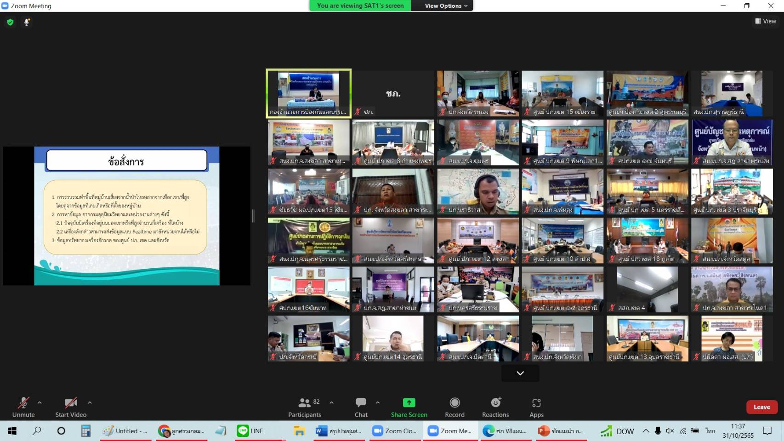
Task: Click the divider handle beside the shared screen
Action: coord(253,216)
